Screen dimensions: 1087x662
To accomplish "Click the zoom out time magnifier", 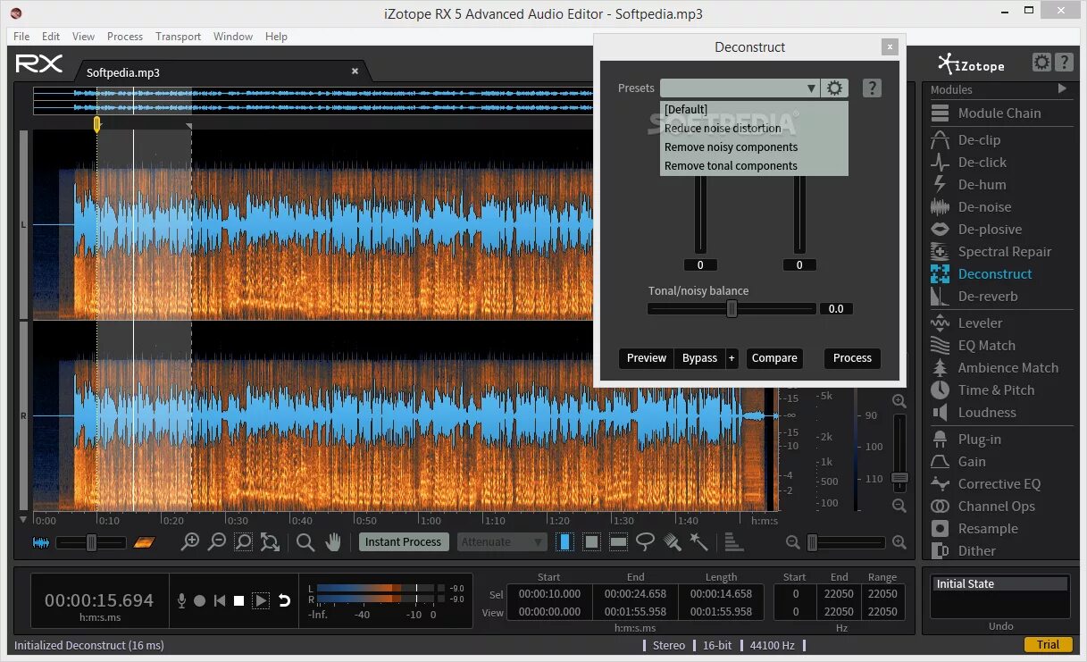I will [217, 541].
